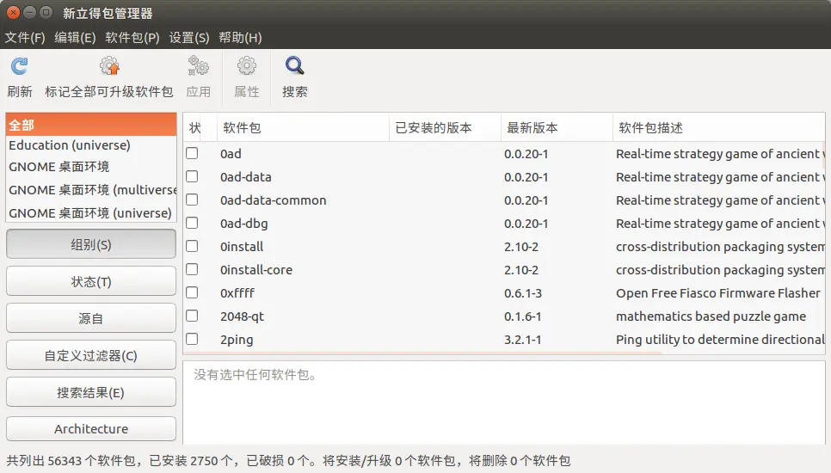This screenshot has width=831, height=473.
Task: Toggle checkbox for 0ad-data package
Action: click(192, 176)
